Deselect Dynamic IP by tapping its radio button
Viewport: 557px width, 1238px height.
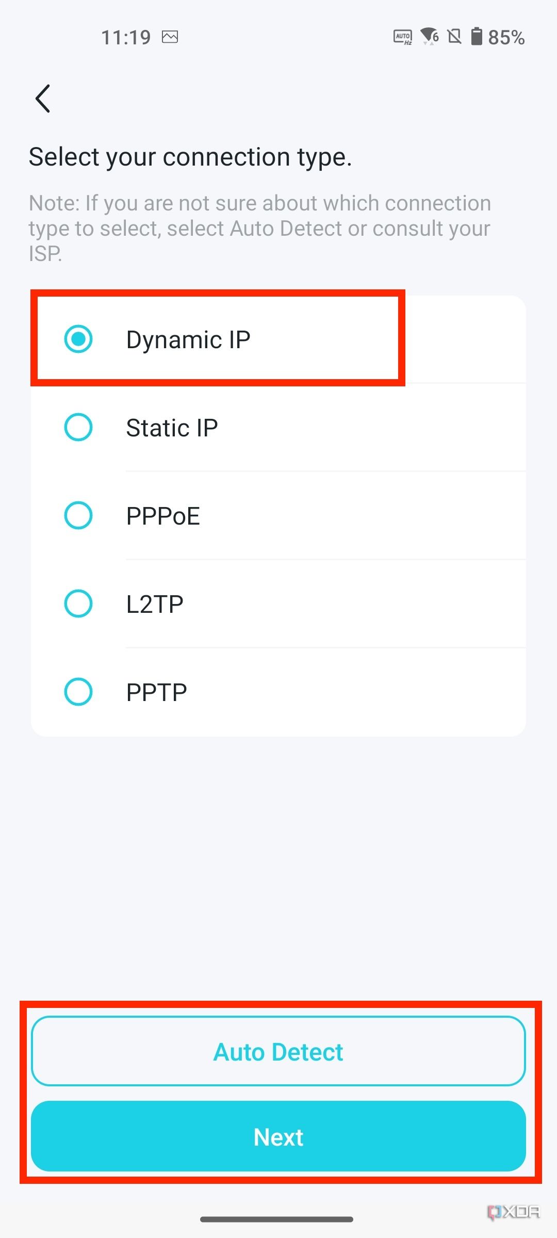click(78, 339)
